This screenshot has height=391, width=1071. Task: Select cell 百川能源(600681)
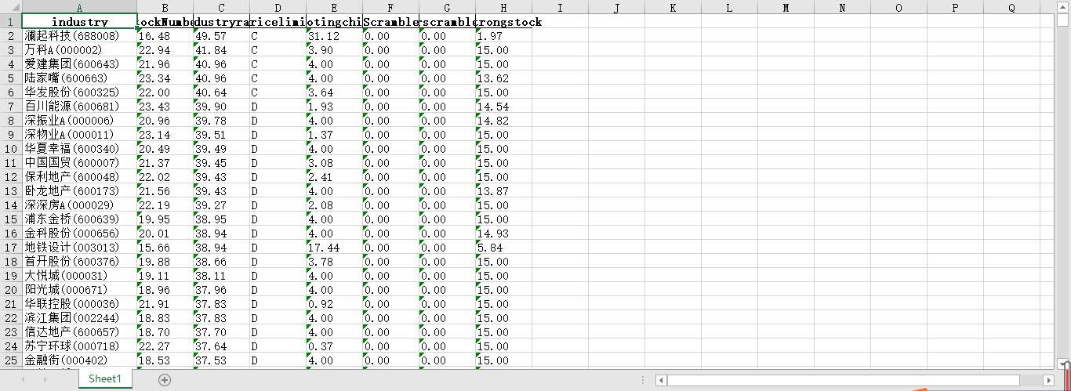point(79,106)
